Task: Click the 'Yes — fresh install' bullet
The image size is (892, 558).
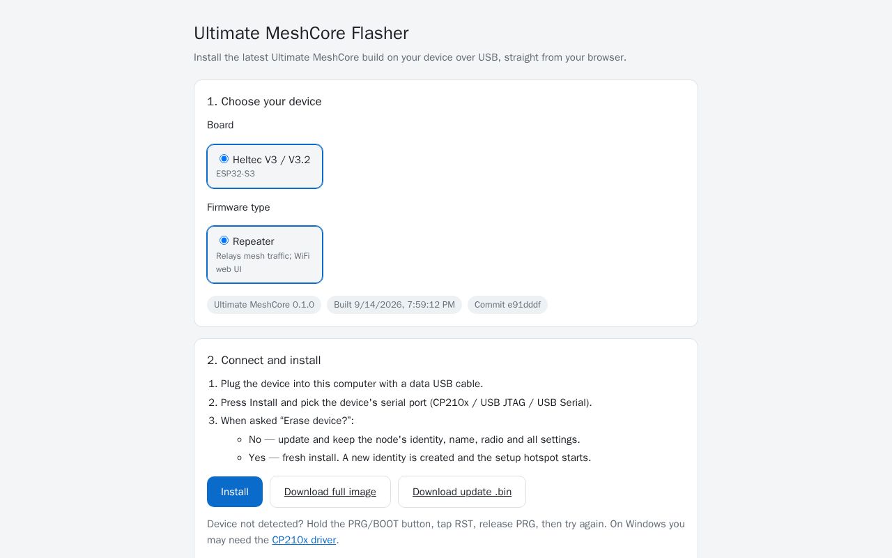Action: point(420,458)
